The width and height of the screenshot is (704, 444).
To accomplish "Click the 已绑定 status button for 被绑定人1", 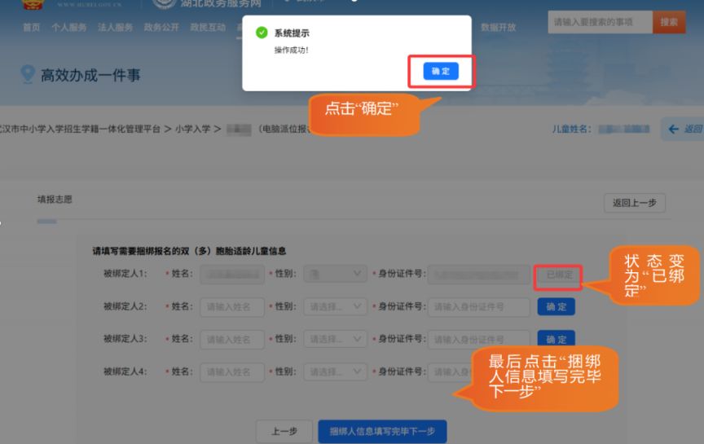I will point(558,275).
